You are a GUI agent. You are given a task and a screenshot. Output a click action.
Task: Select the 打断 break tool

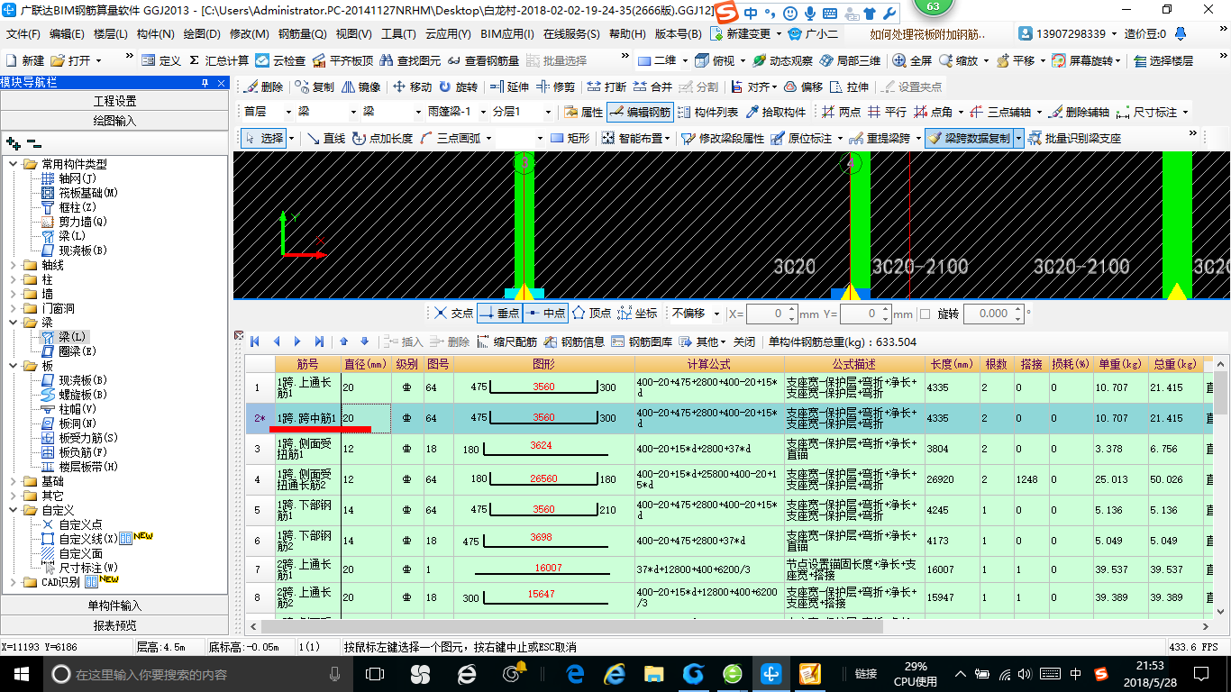tap(606, 87)
